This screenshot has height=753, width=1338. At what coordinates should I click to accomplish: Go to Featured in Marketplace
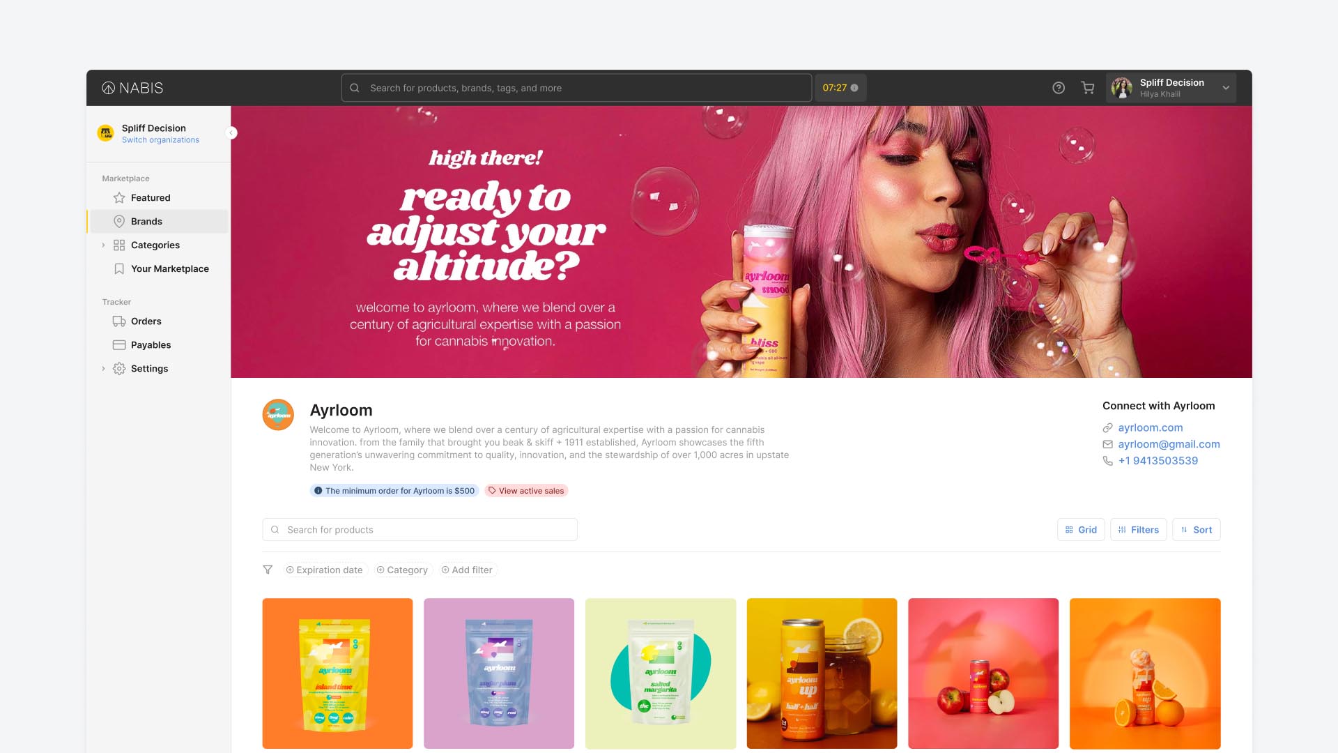[151, 198]
